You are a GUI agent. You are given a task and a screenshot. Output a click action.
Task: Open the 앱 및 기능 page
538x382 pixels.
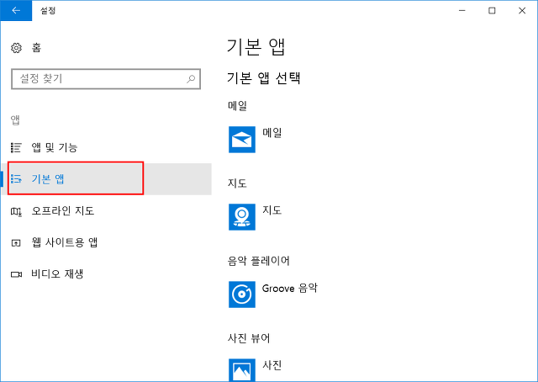pyautogui.click(x=55, y=148)
